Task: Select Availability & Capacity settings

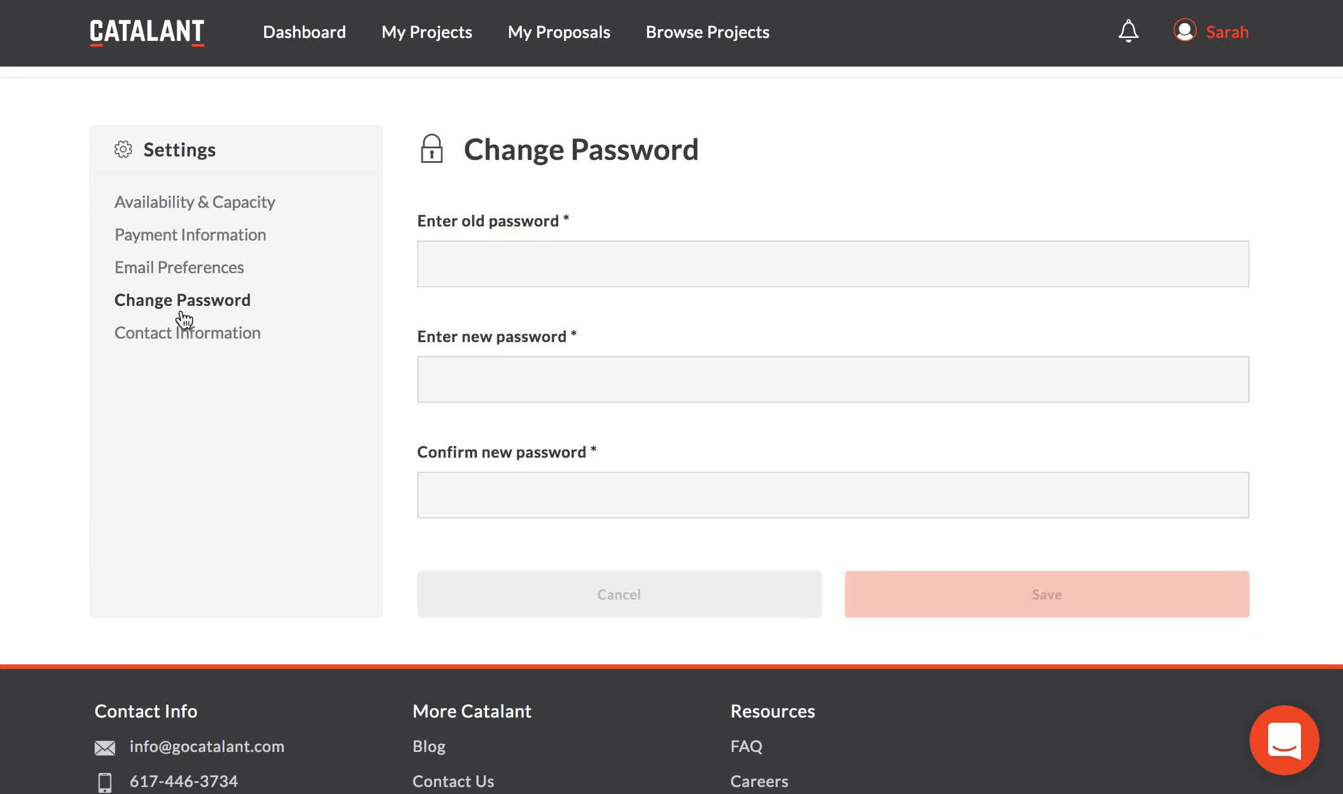Action: [x=195, y=202]
